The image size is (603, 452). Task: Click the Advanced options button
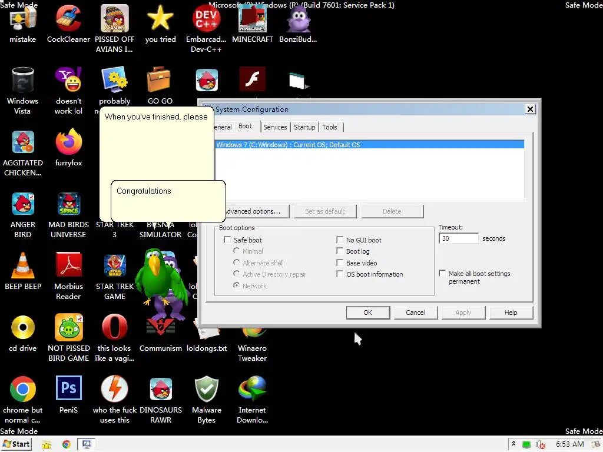pyautogui.click(x=257, y=211)
